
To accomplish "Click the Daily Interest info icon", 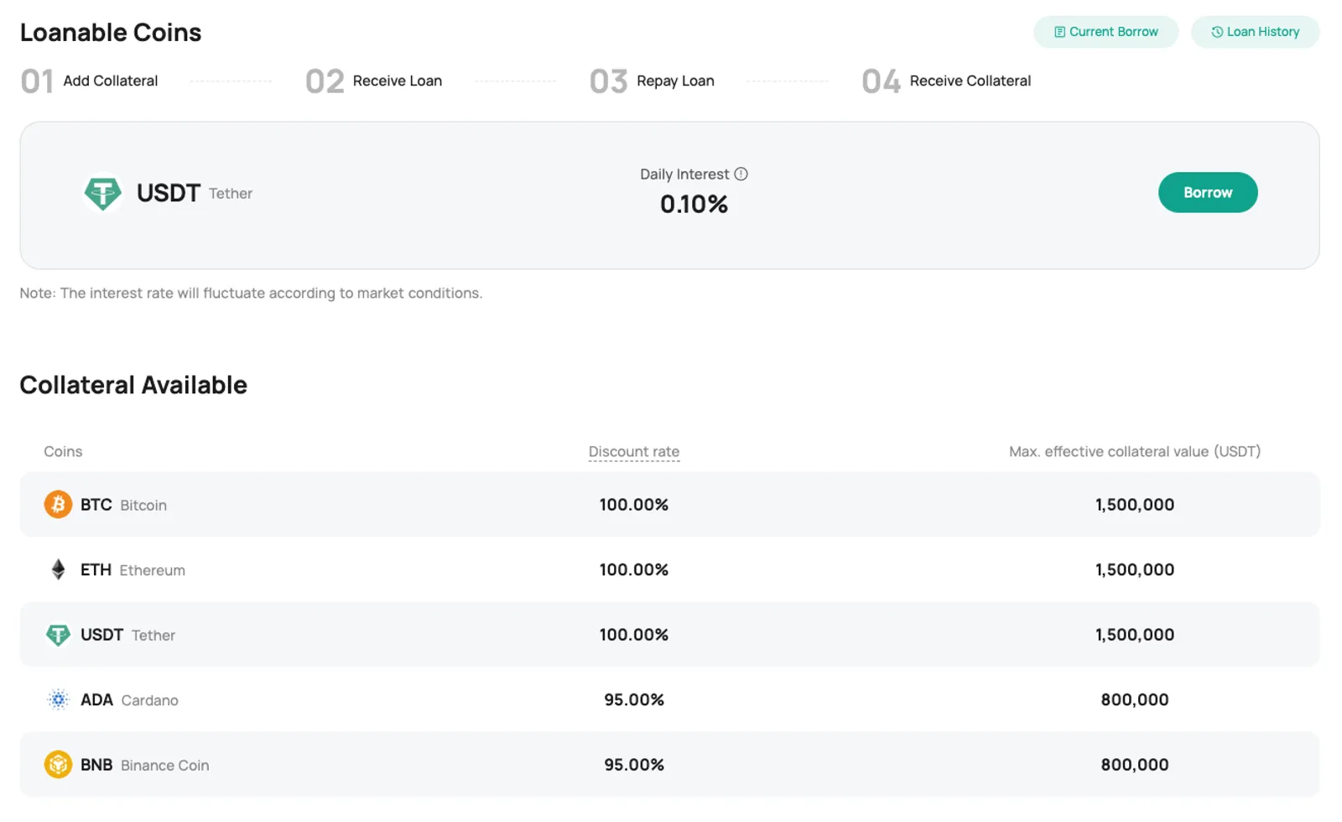I will [x=741, y=174].
